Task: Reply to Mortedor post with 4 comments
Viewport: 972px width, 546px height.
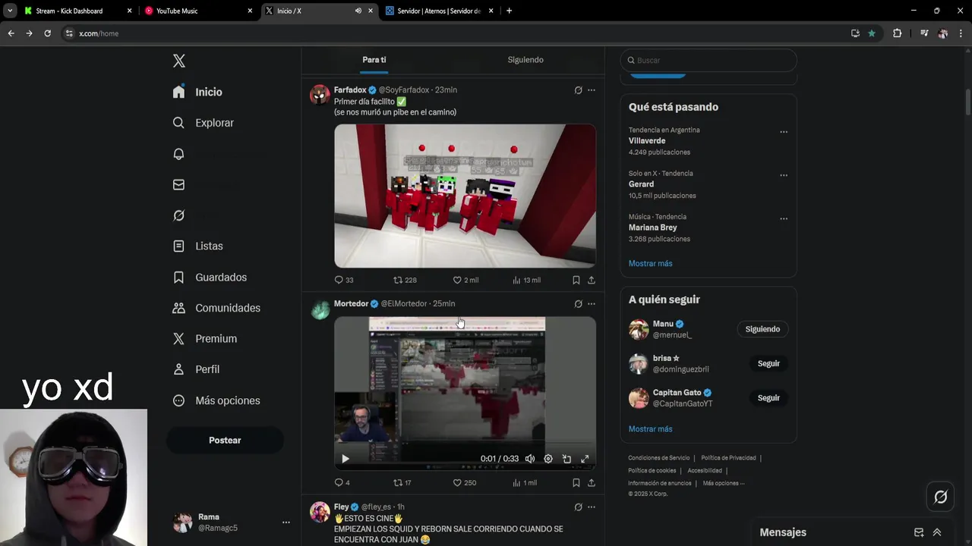Action: [x=342, y=482]
